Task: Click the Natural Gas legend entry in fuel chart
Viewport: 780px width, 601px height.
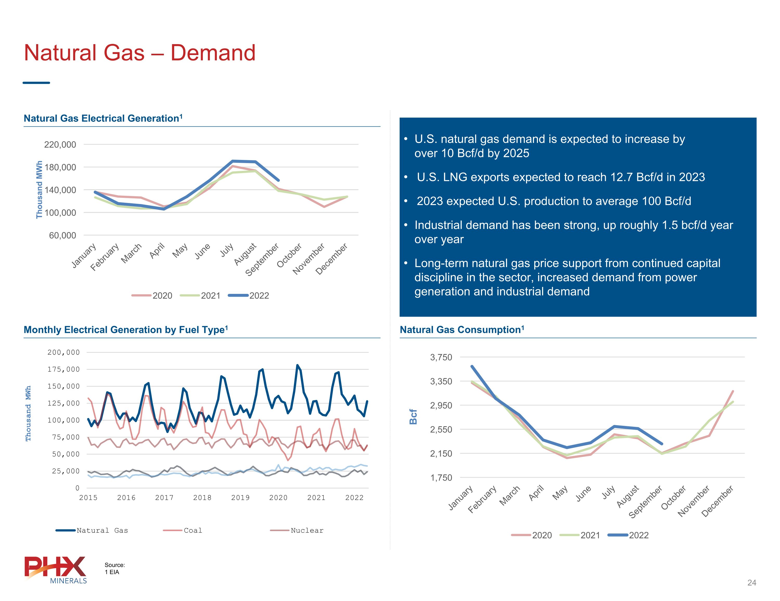Action: click(x=92, y=530)
